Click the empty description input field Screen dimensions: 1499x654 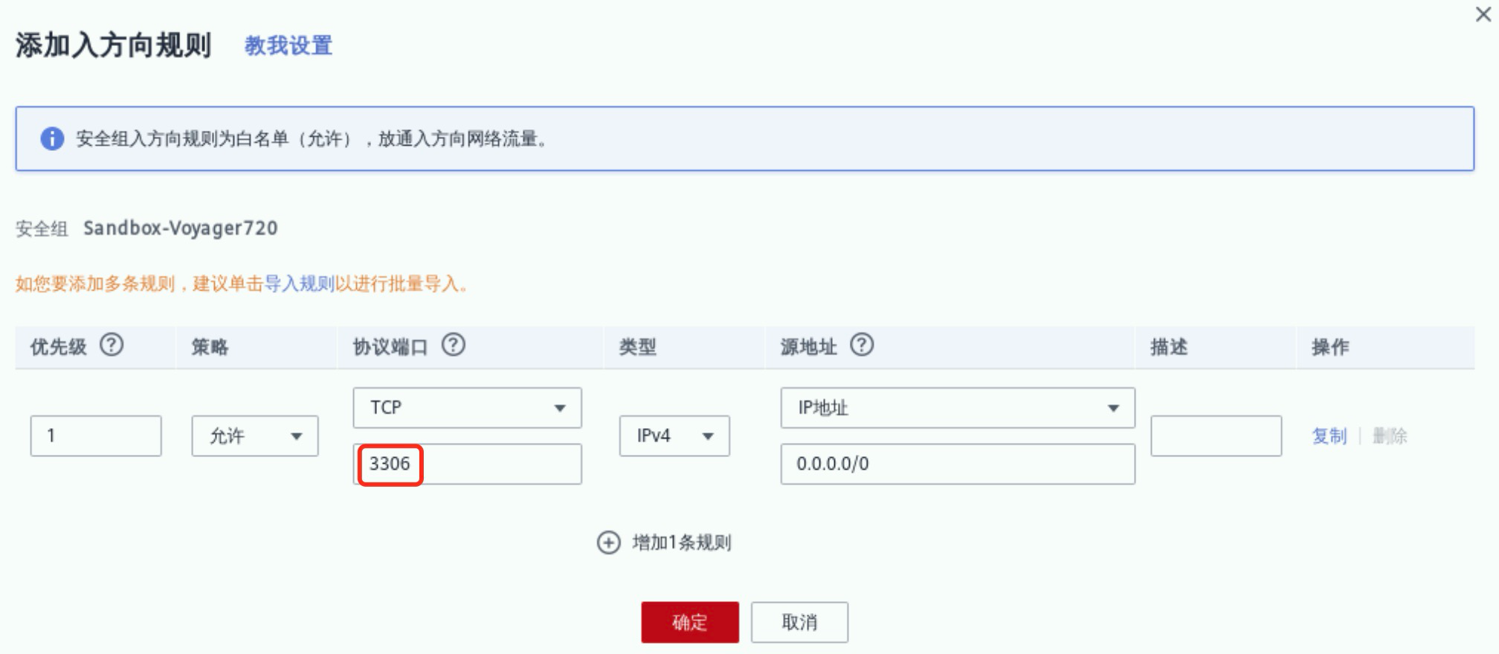coord(1215,436)
